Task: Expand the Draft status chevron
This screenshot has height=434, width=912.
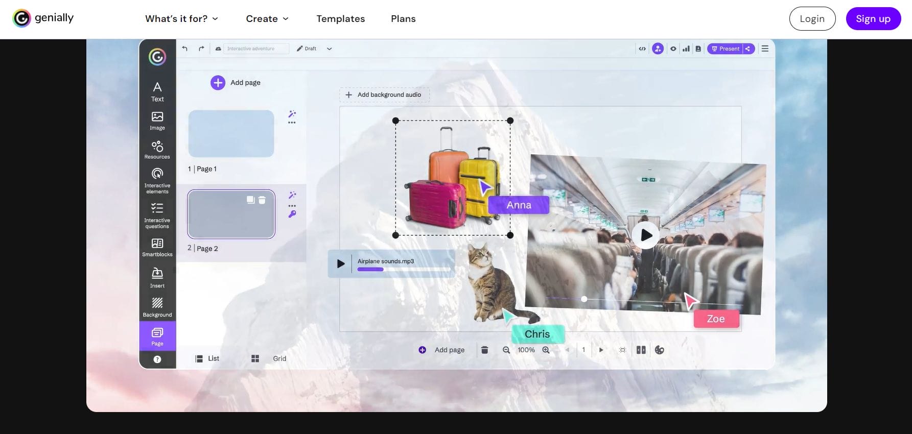Action: tap(329, 49)
